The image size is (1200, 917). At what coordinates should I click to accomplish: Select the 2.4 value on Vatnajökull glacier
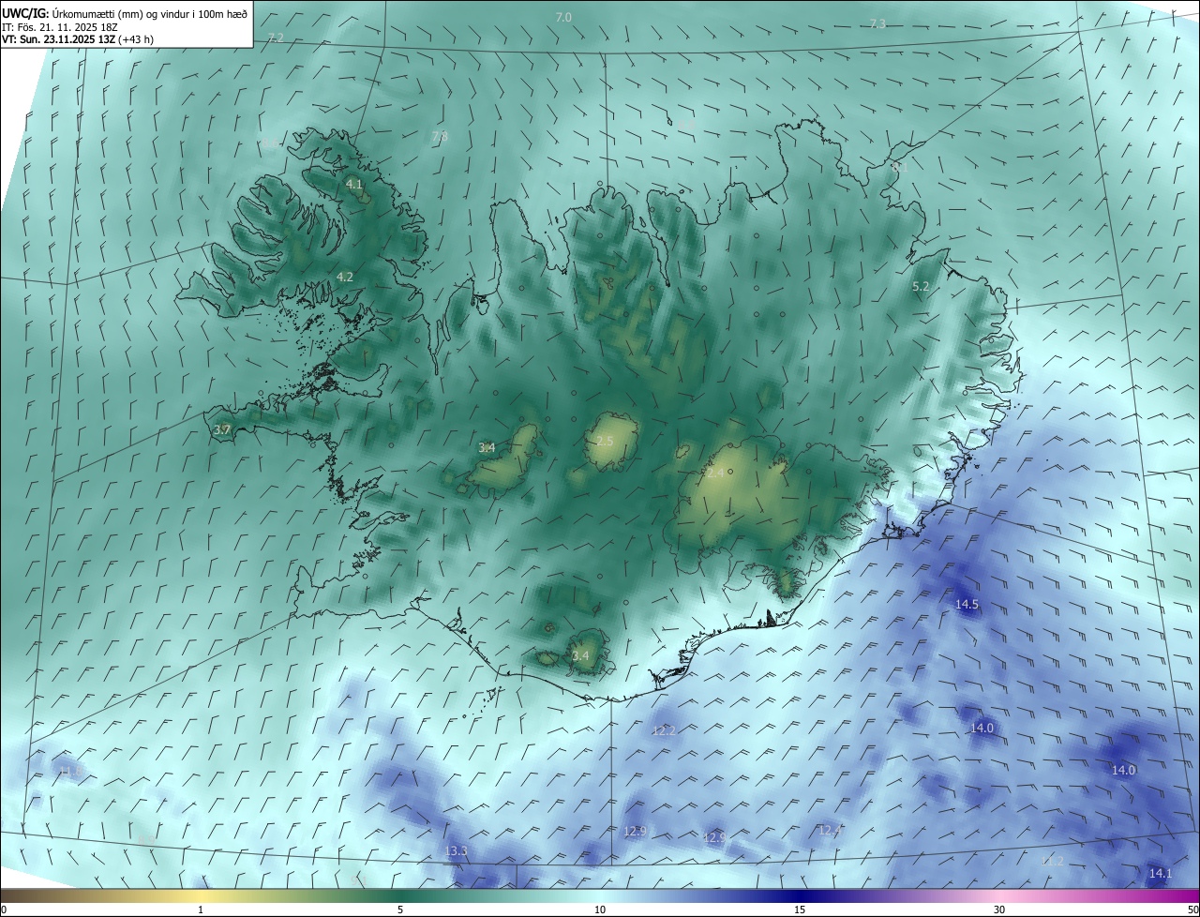[x=714, y=474]
